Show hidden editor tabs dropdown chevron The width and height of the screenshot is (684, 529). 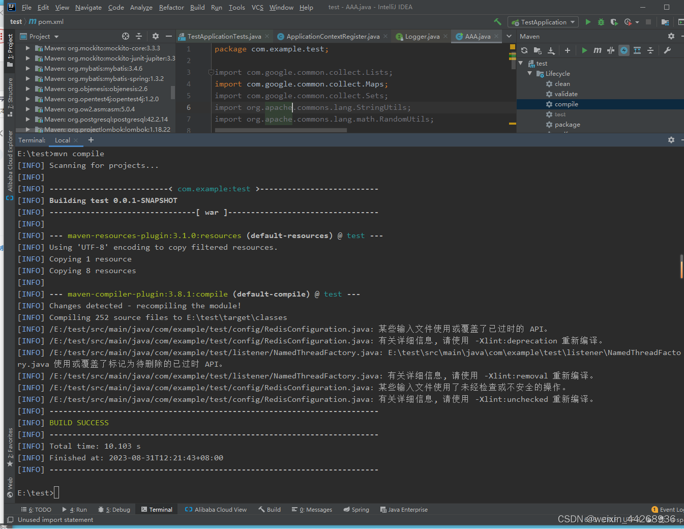point(509,36)
